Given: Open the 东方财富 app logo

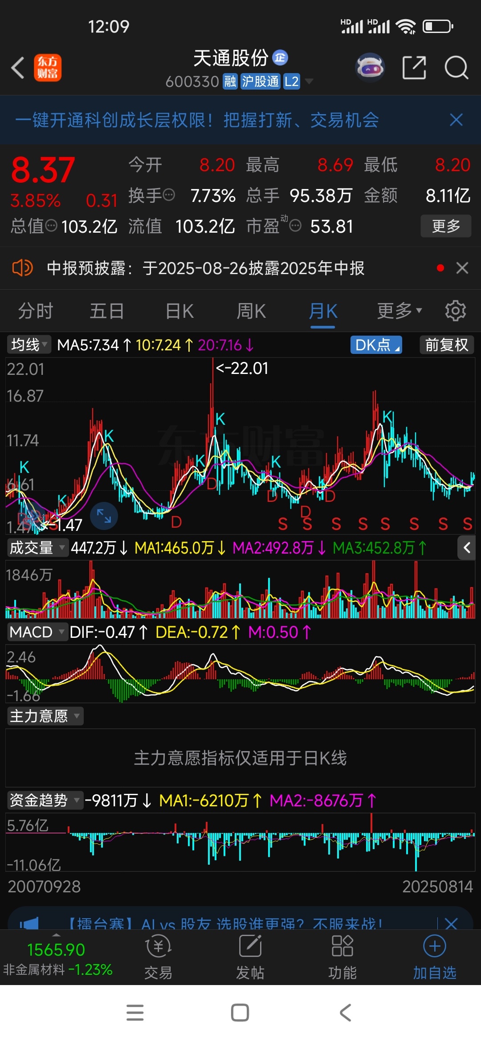Looking at the screenshot, I should click(x=48, y=68).
